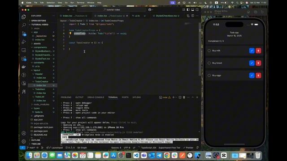287x161 pixels.
Task: Open Telegram from the Dock
Action: tap(159, 155)
